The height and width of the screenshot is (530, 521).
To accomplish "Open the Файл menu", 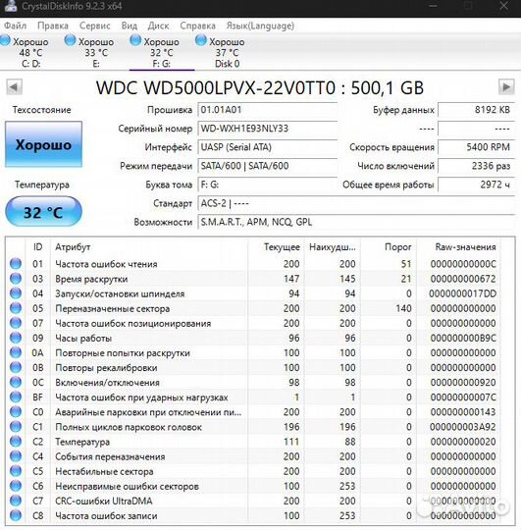I will (x=15, y=26).
